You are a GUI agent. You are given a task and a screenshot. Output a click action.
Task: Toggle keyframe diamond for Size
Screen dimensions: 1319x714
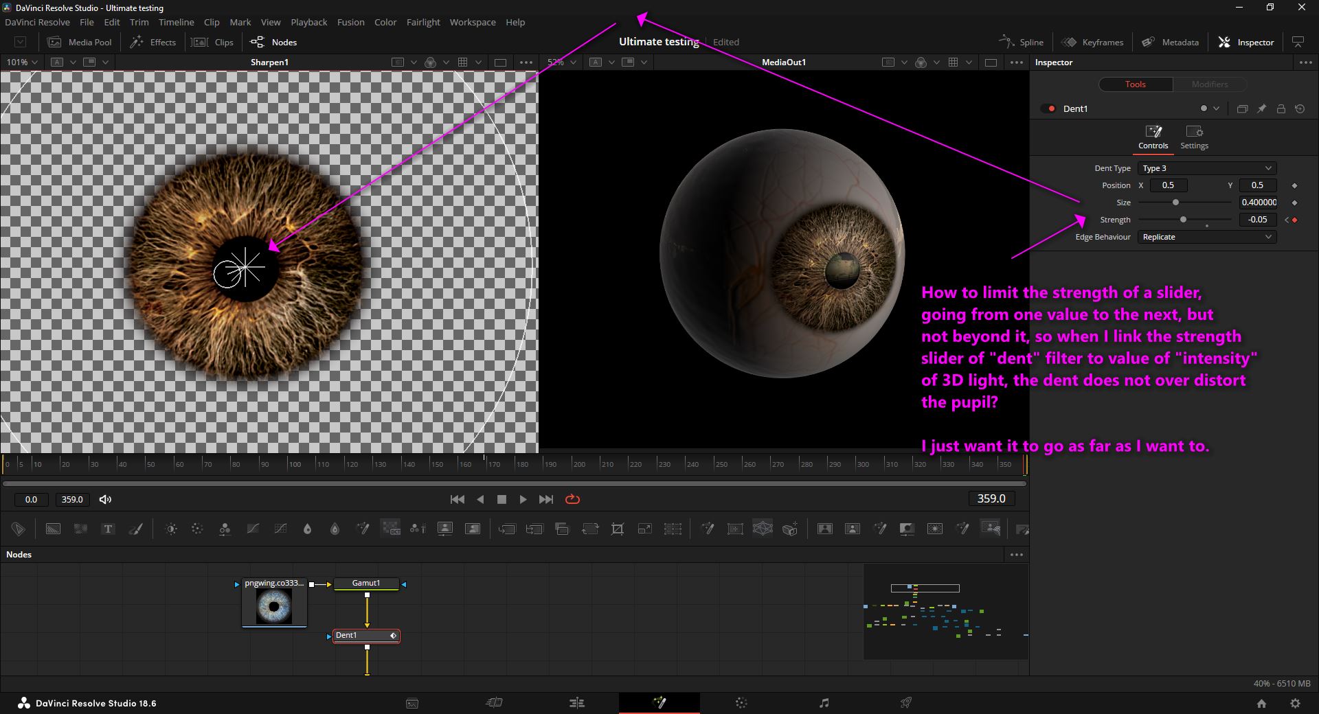click(1294, 203)
